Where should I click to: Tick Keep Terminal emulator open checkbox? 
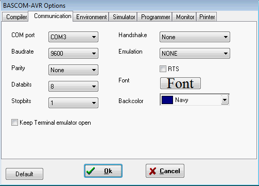click(x=14, y=123)
